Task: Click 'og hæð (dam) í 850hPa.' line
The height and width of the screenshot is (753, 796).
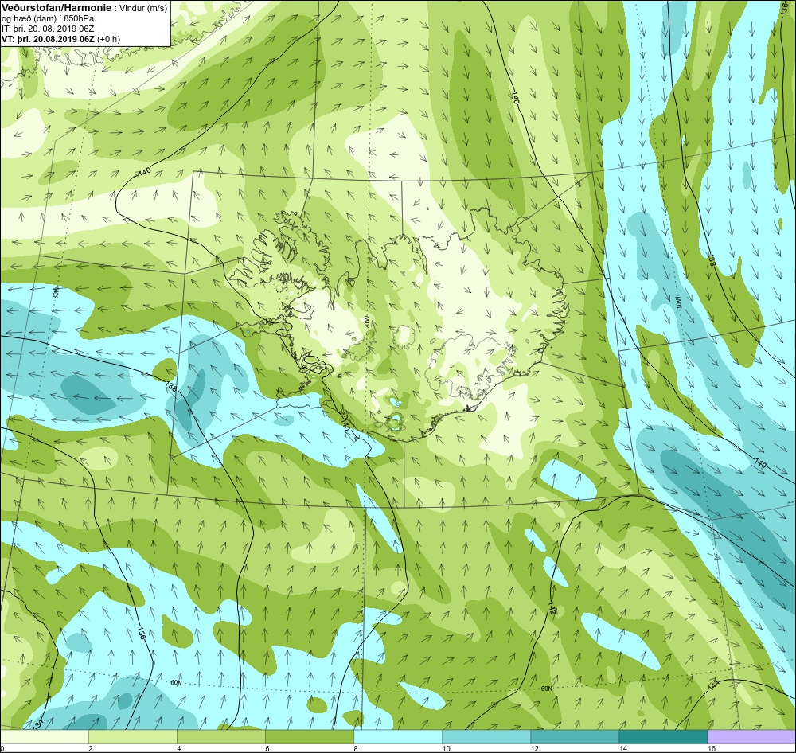Action: (x=49, y=18)
